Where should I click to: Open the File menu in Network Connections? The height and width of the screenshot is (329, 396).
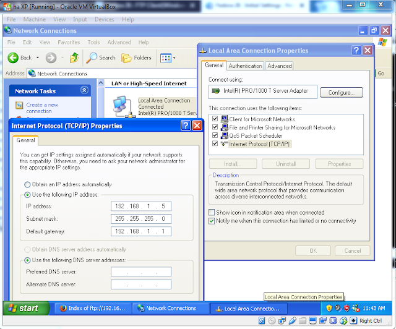[11, 42]
